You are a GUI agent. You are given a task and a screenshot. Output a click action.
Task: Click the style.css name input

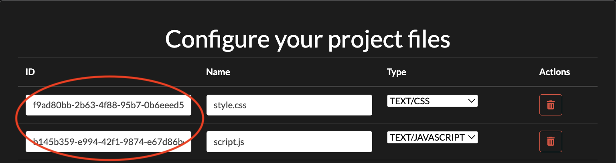coord(289,105)
